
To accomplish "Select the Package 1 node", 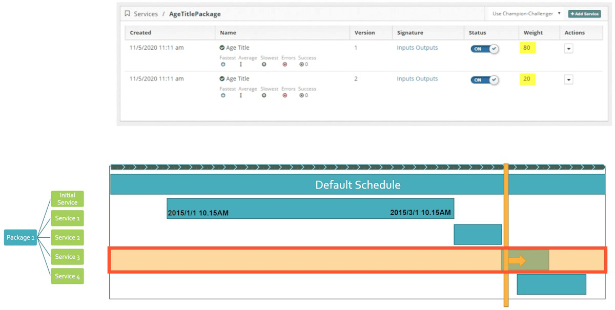I will pyautogui.click(x=20, y=238).
